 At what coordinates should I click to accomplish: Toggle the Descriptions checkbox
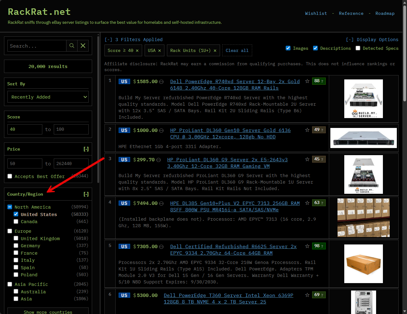[315, 48]
